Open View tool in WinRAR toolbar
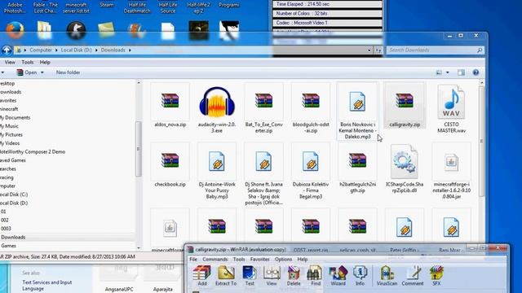The width and height of the screenshot is (522, 293). 272,276
